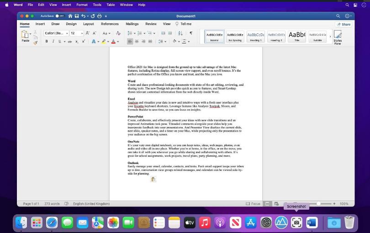Click yellow highlight color button
The height and width of the screenshot is (233, 370).
pos(104,42)
